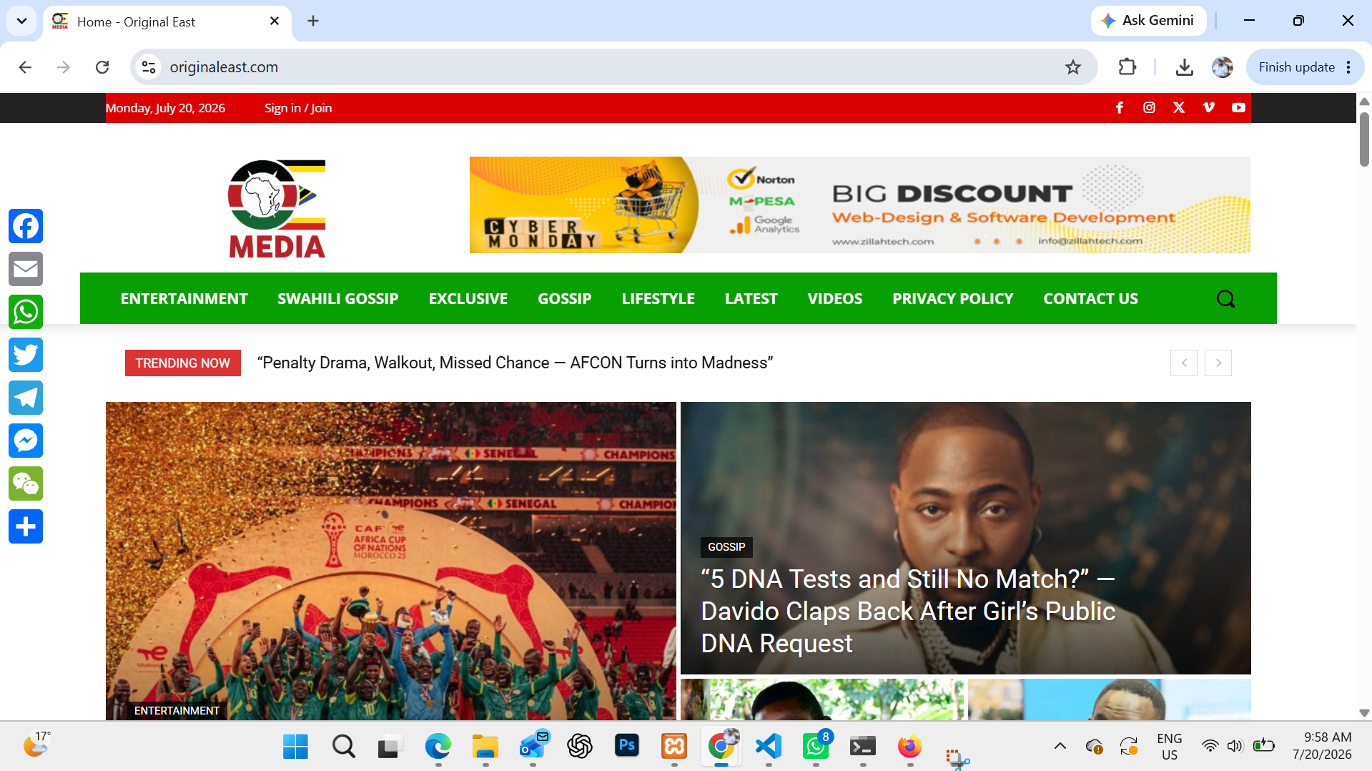The height and width of the screenshot is (771, 1372).
Task: Show previous trending headline
Action: [1184, 363]
